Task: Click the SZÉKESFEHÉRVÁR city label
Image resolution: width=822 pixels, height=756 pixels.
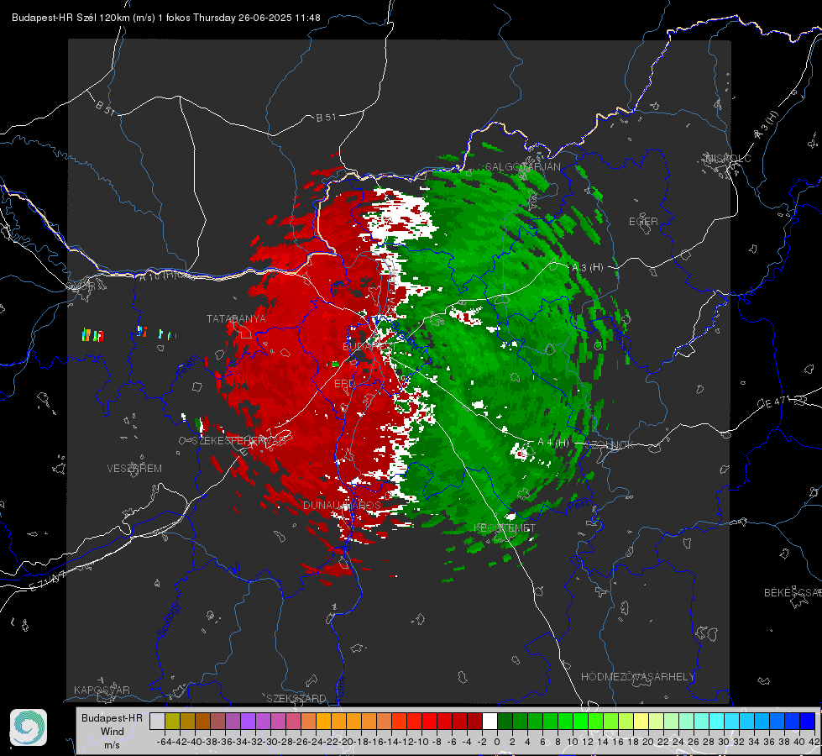Action: (x=238, y=441)
